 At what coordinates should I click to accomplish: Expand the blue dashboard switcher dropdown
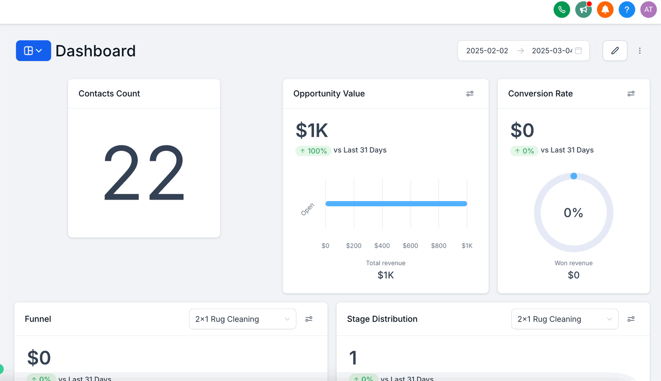34,51
